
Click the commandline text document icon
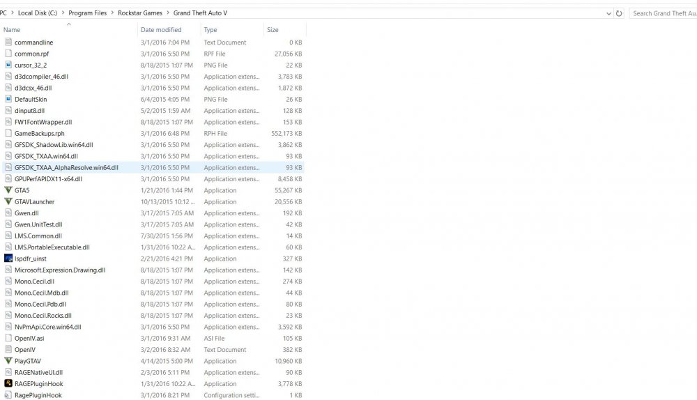(x=8, y=43)
